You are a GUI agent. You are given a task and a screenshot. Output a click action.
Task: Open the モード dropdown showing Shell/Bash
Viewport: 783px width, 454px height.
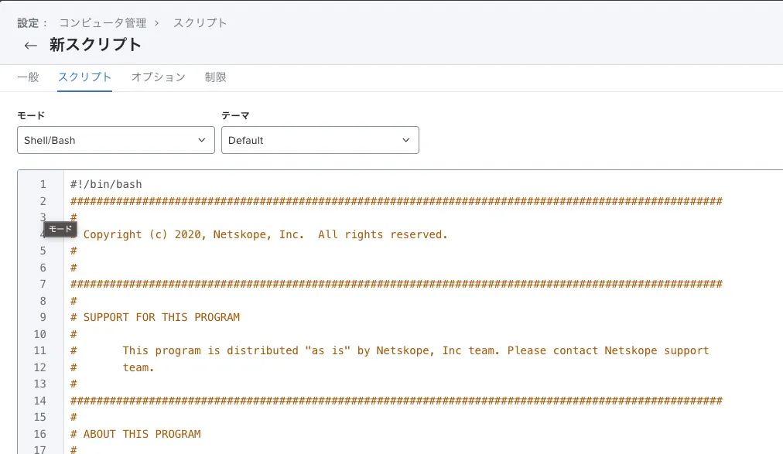(115, 140)
